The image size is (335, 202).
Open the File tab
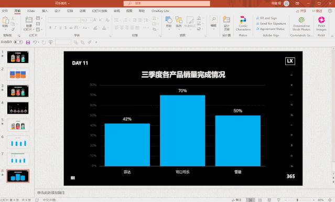5,10
